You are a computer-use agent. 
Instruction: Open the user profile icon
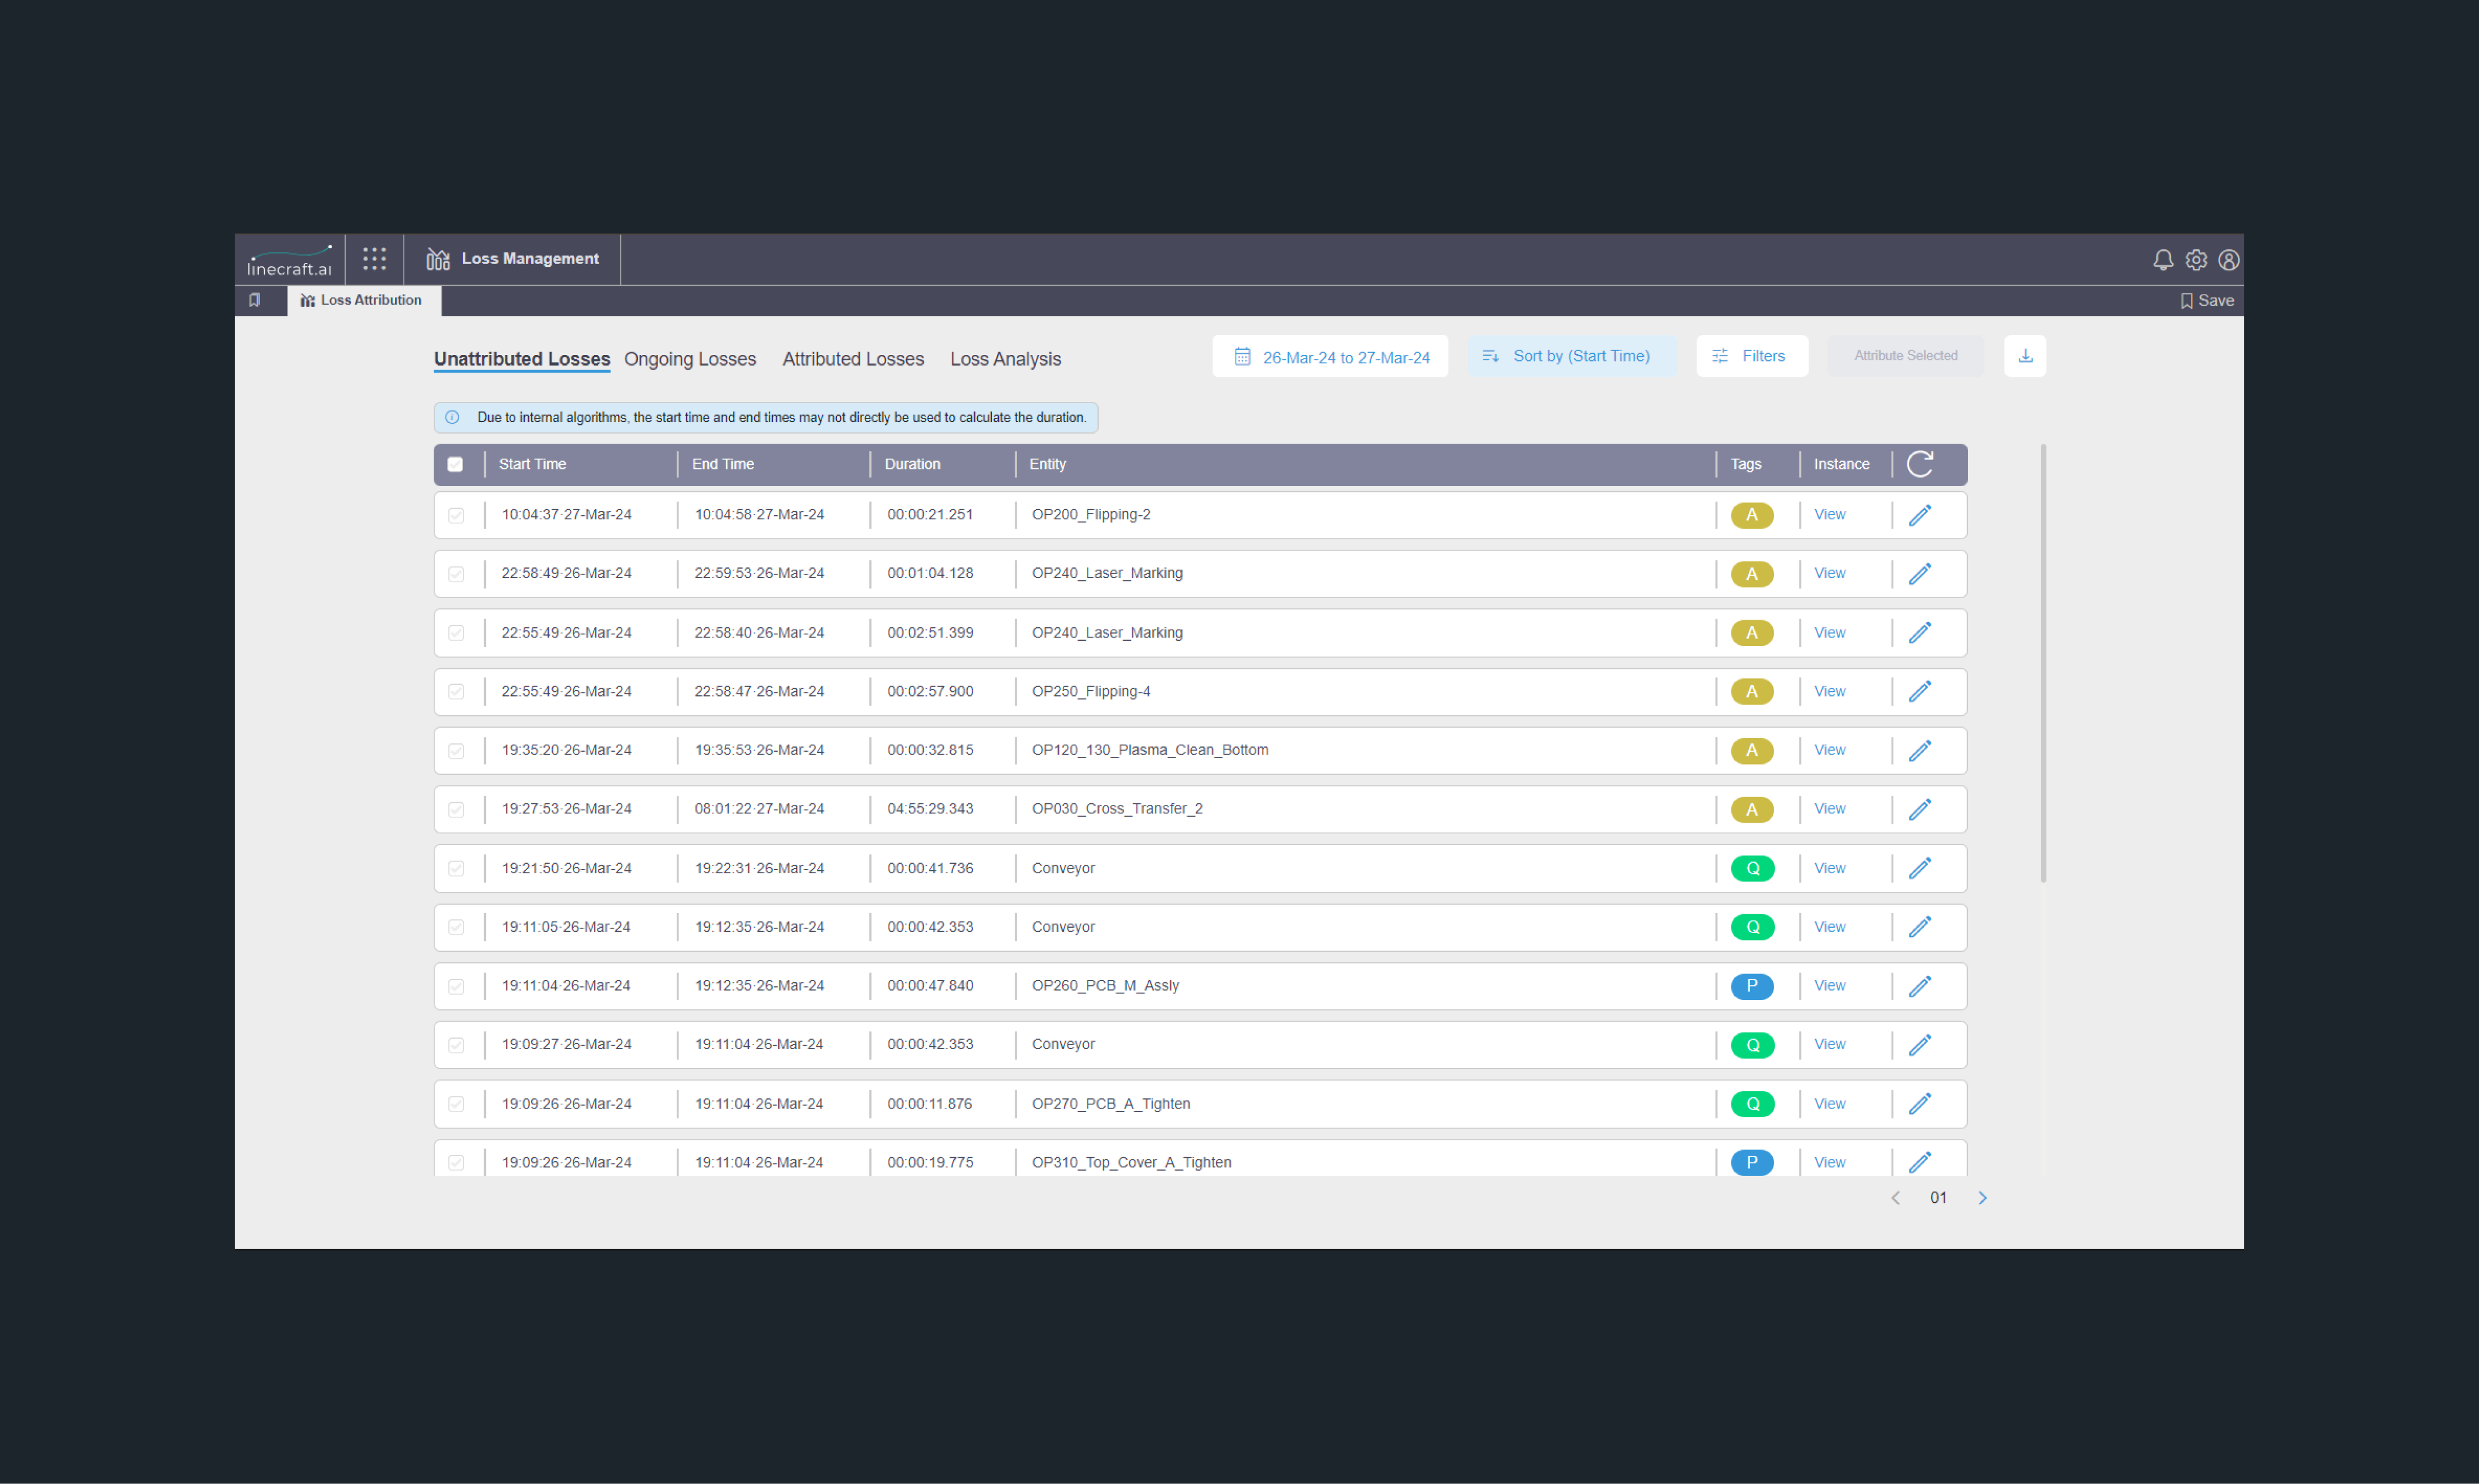point(2228,260)
